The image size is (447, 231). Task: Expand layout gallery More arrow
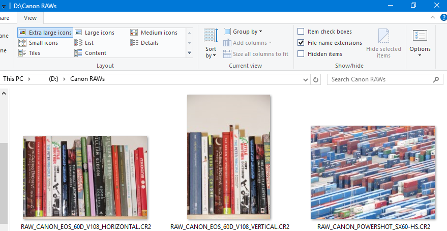189,53
